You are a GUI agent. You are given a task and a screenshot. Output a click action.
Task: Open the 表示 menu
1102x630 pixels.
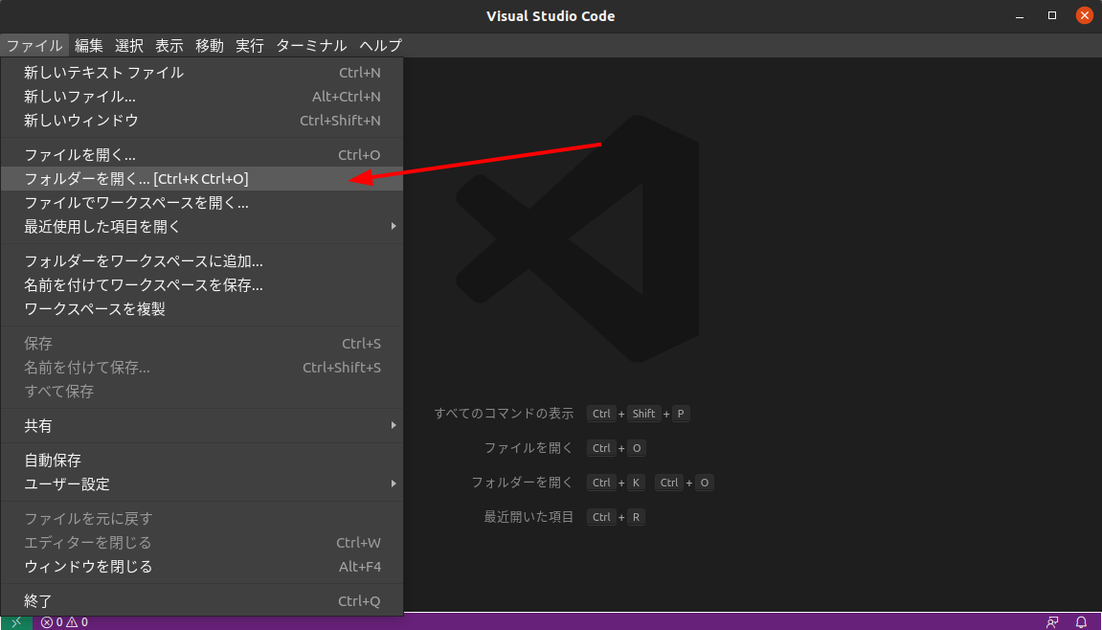point(169,46)
